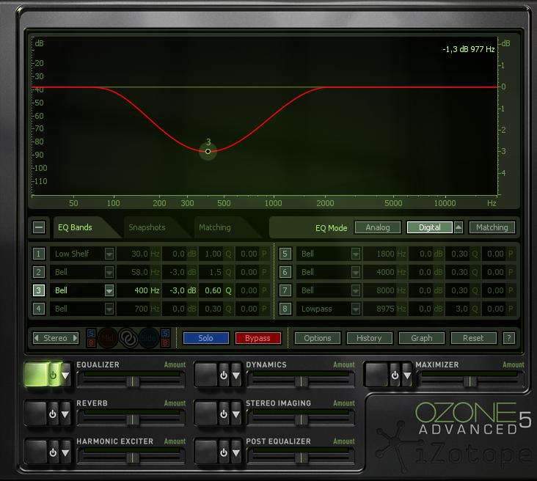Toggle the small B bypass box beside Side
The height and width of the screenshot is (481, 537).
pos(165,342)
